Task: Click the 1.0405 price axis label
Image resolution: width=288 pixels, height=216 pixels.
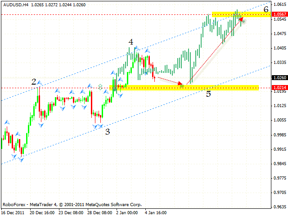Action: pos(279,48)
